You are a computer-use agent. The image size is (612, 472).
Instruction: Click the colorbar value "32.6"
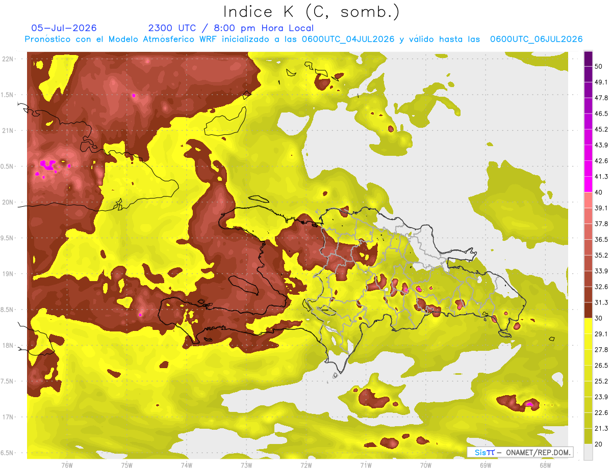click(602, 287)
